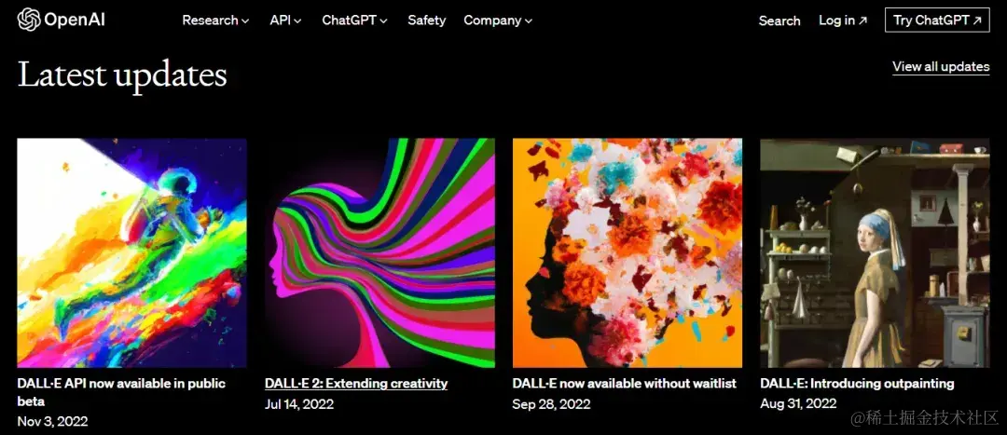Open the Company dropdown chevron

529,21
